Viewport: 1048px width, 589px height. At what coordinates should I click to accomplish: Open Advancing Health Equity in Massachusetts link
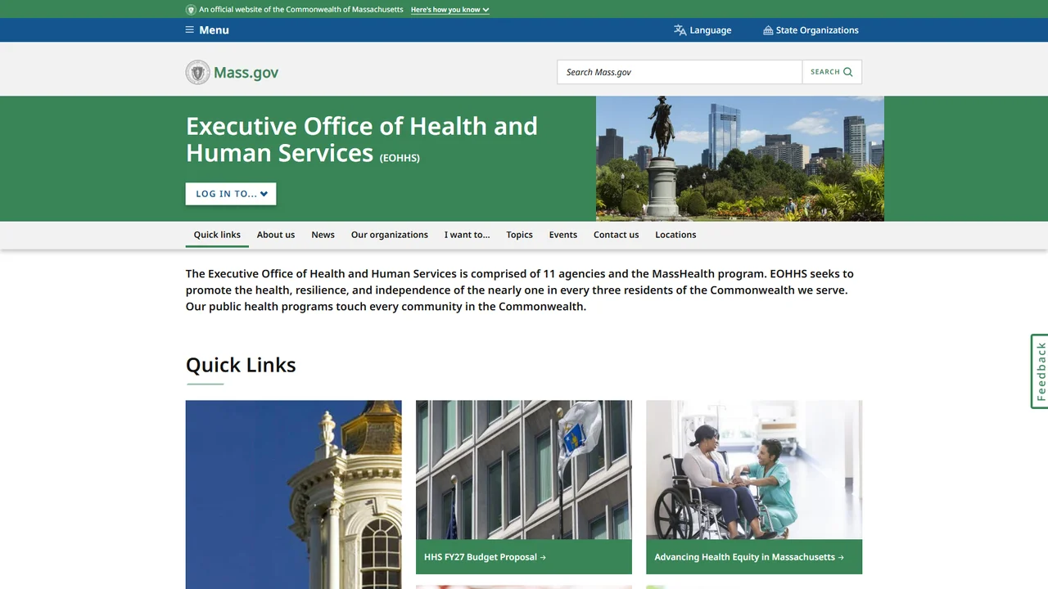click(x=749, y=557)
